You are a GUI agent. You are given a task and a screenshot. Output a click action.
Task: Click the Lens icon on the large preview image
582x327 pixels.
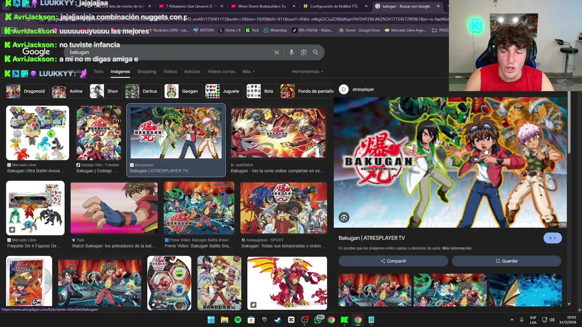click(x=344, y=218)
